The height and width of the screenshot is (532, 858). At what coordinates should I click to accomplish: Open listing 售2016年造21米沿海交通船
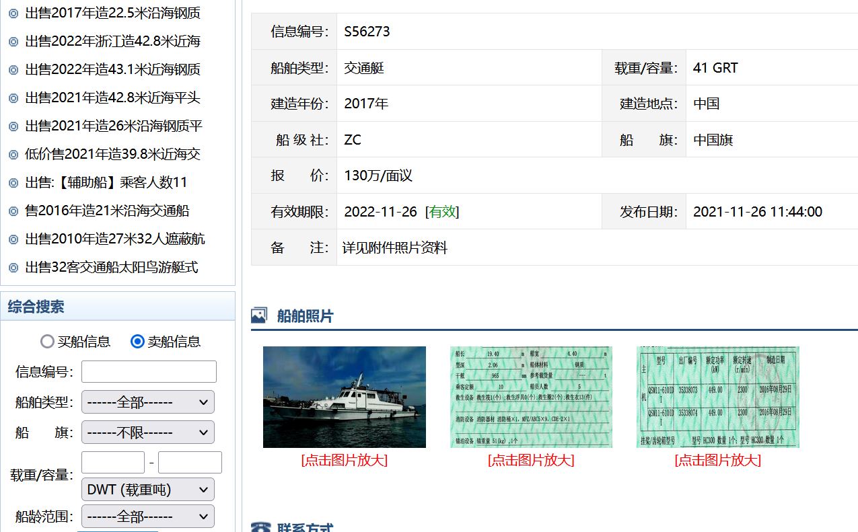point(107,211)
